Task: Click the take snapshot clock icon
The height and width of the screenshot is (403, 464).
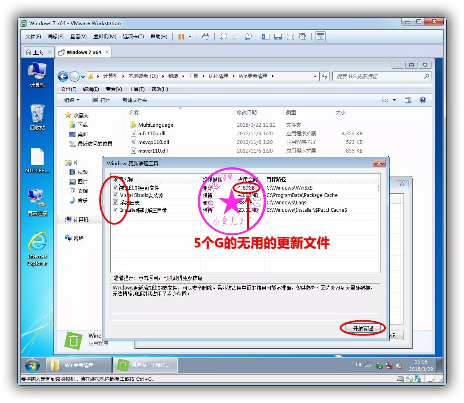Action: (223, 37)
